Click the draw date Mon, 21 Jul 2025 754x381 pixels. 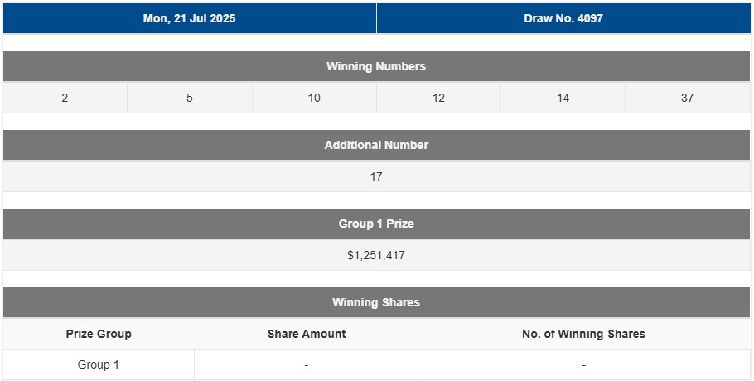pos(189,18)
